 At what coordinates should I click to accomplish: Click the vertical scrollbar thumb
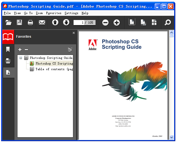click(171, 36)
